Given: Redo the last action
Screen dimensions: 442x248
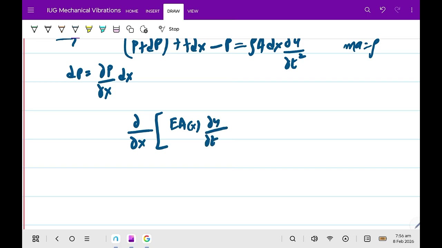Looking at the screenshot, I should pyautogui.click(x=397, y=10).
